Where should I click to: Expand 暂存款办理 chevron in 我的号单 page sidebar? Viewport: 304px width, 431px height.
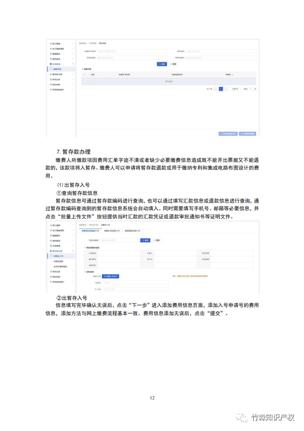pos(73,74)
